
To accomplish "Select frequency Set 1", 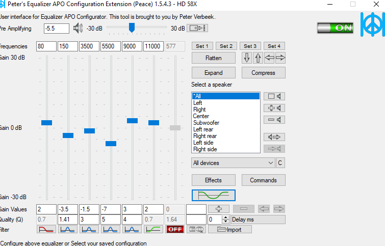I will click(x=202, y=46).
